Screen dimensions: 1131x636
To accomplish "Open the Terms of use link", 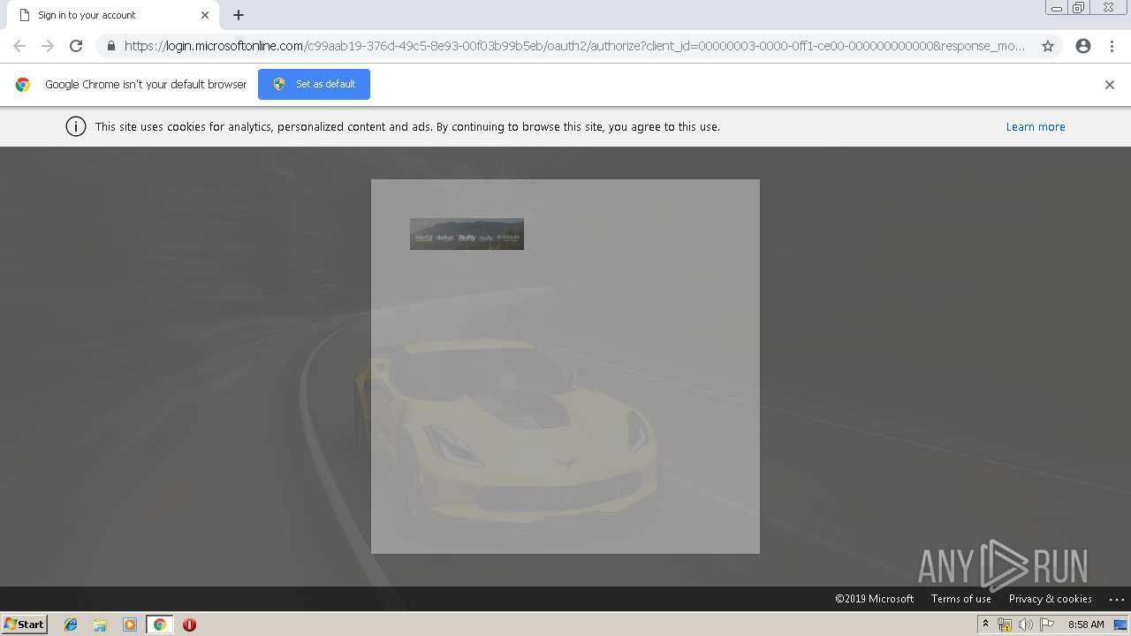I will coord(960,599).
